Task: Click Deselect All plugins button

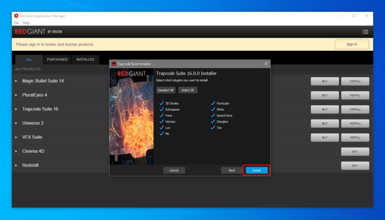Action: [166, 90]
